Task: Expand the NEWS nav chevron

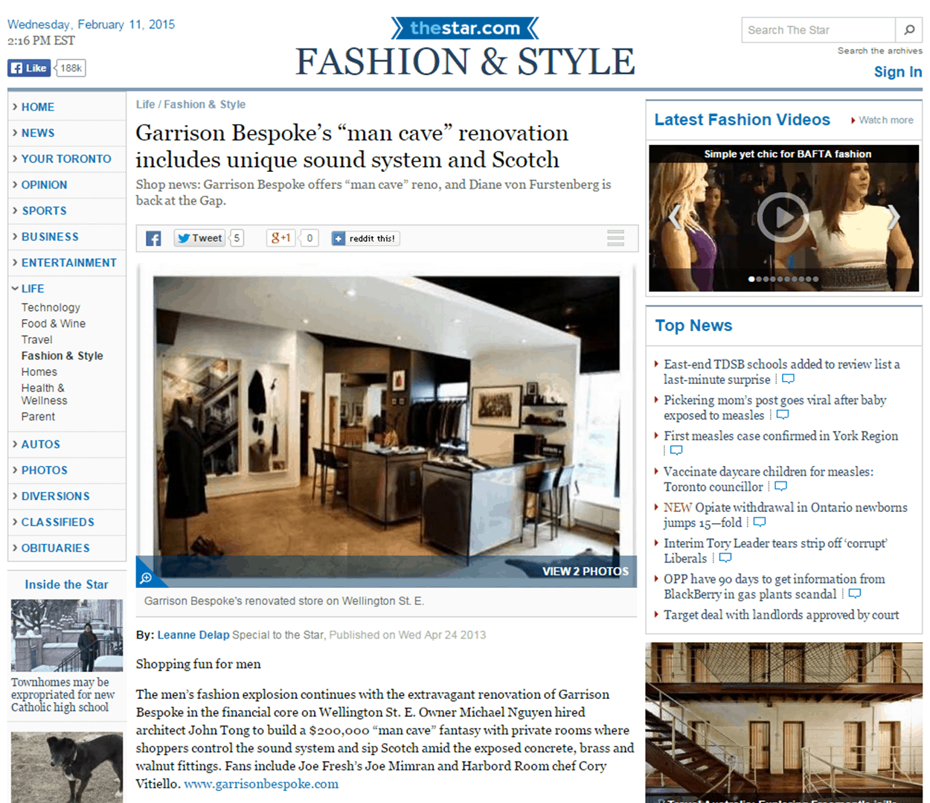Action: pyautogui.click(x=15, y=132)
